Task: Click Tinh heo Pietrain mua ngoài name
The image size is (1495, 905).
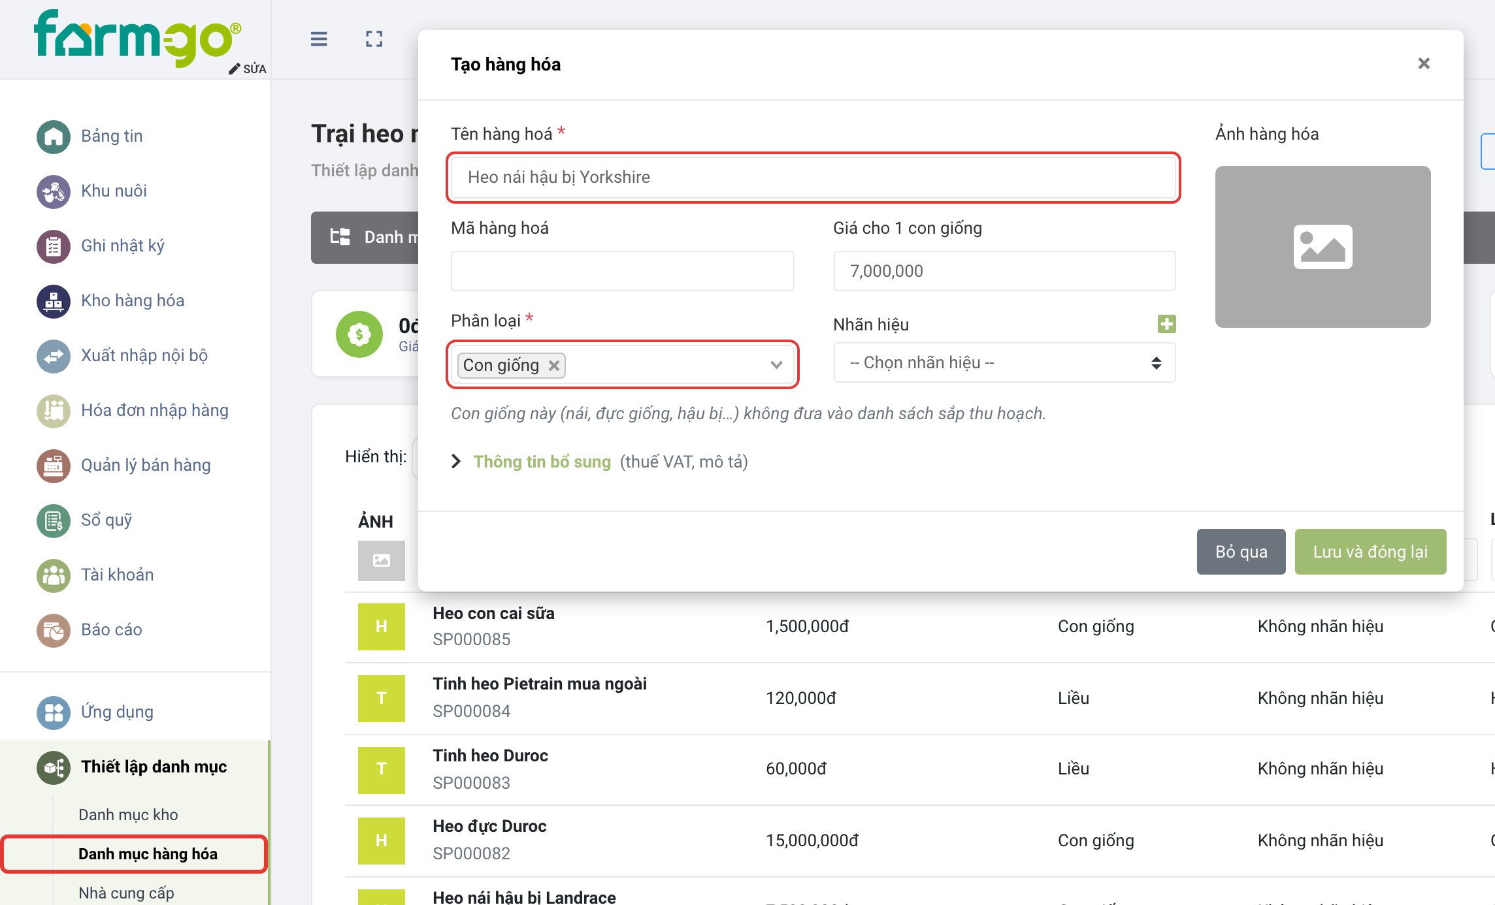Action: pyautogui.click(x=540, y=684)
